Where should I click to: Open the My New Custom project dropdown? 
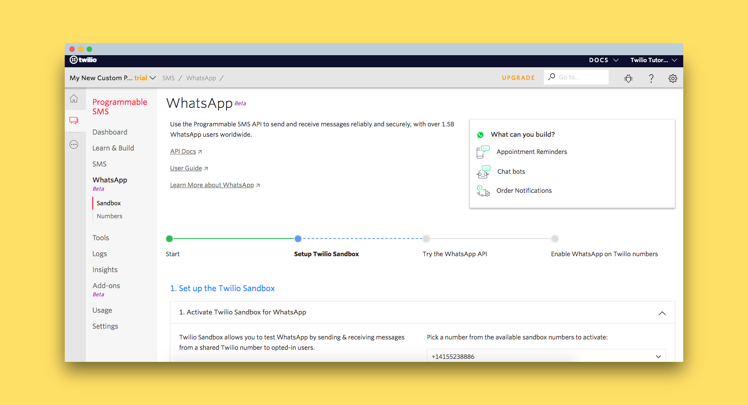click(x=113, y=78)
